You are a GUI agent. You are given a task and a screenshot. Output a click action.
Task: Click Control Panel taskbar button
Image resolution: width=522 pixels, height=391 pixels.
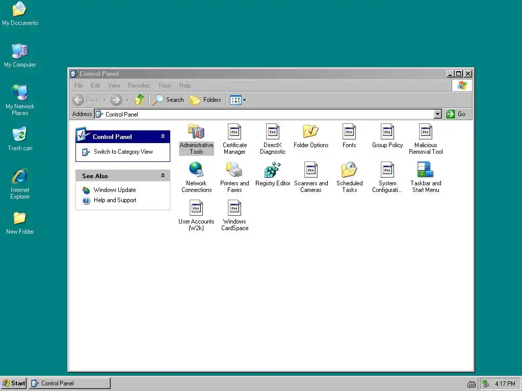pyautogui.click(x=70, y=383)
